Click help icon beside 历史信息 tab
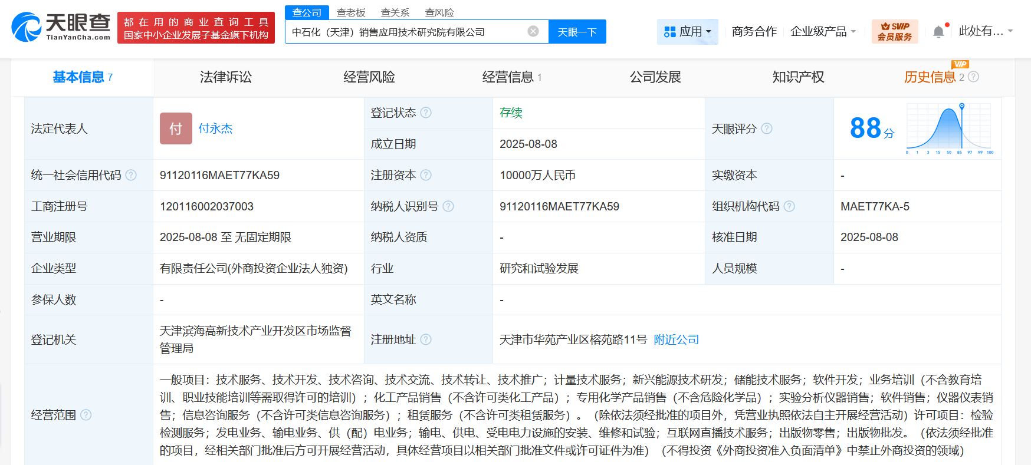Image resolution: width=1031 pixels, height=465 pixels. [x=974, y=77]
